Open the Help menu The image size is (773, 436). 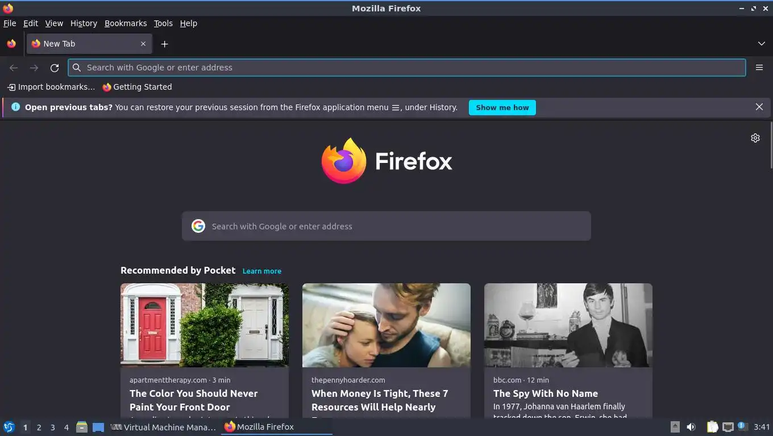coord(189,23)
